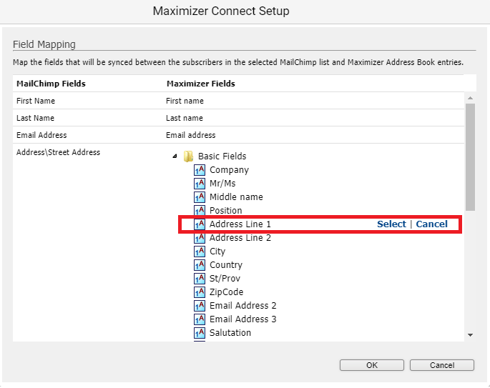Confirm mapping with the OK button
This screenshot has width=490, height=388.
coord(372,365)
